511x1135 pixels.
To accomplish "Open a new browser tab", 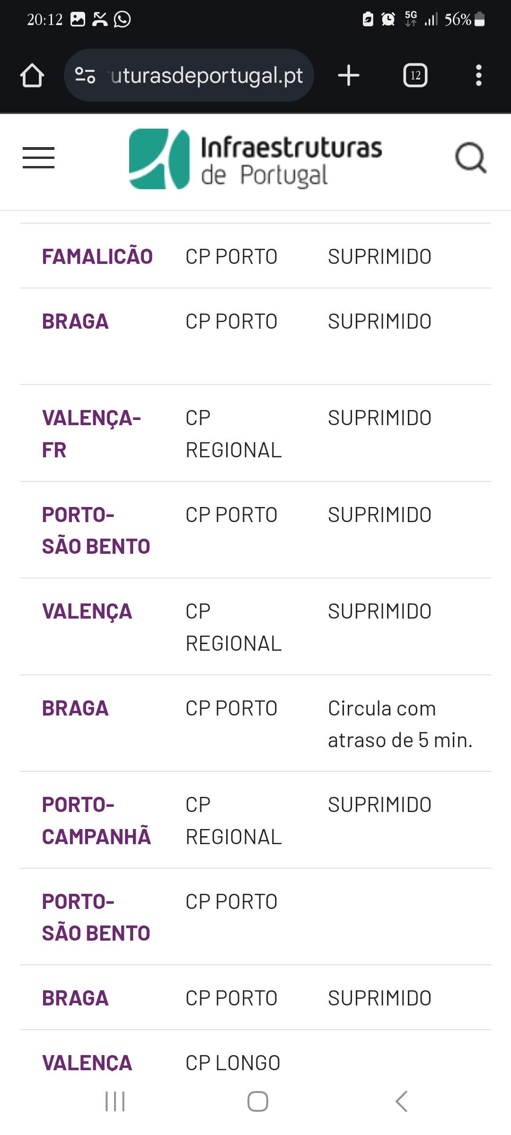I will (x=349, y=75).
